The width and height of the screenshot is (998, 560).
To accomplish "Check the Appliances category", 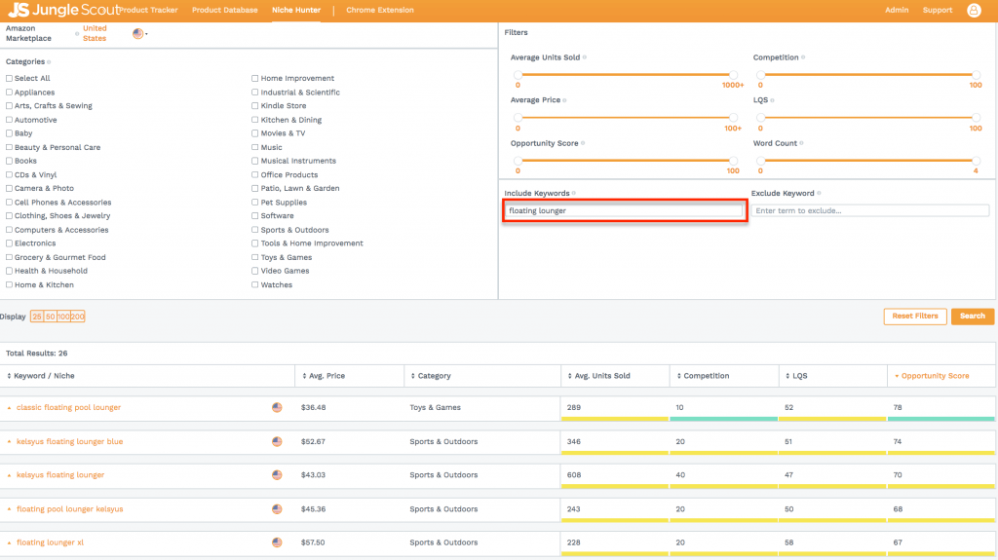I will coord(9,93).
